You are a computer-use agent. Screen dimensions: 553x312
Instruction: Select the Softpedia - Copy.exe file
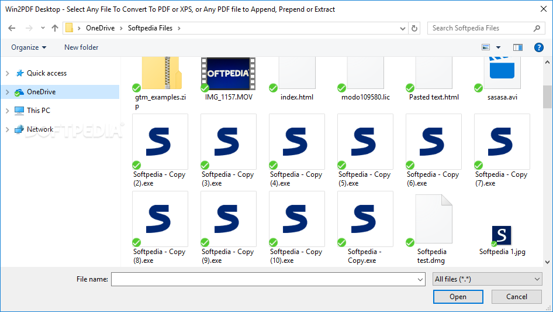point(365,228)
